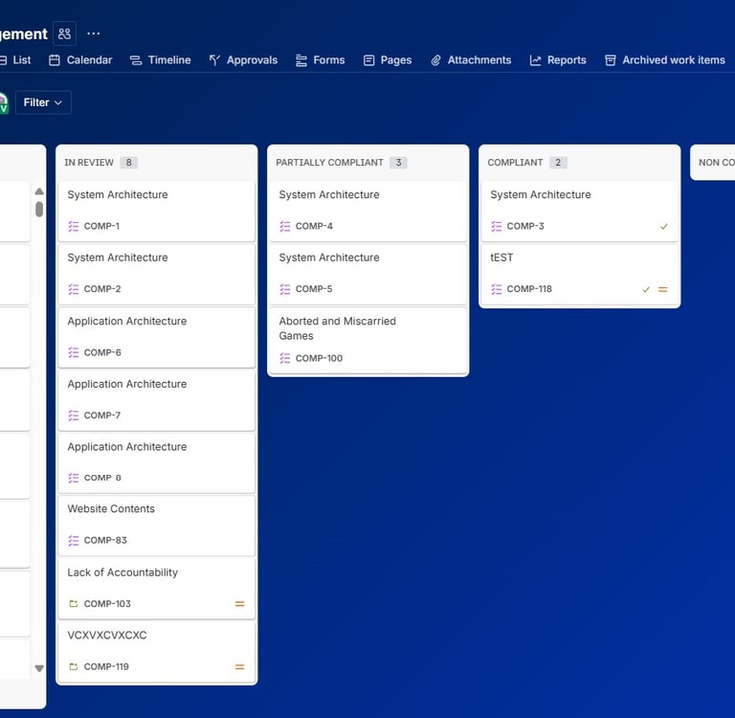The width and height of the screenshot is (735, 718).
Task: Open the three-dot more actions menu
Action: point(93,34)
